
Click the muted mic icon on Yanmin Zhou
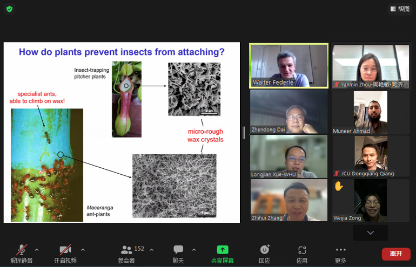pyautogui.click(x=337, y=85)
